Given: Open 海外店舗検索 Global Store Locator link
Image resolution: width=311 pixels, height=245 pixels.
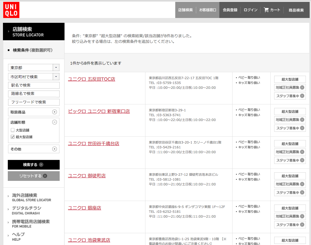Looking at the screenshot, I should tap(31, 198).
